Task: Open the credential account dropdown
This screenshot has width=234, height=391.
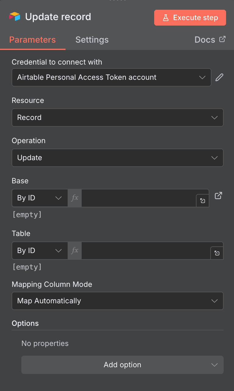Action: (111, 77)
